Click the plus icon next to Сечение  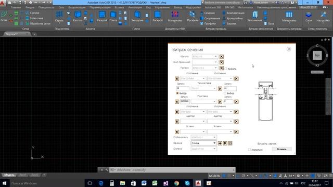pyautogui.click(x=220, y=143)
